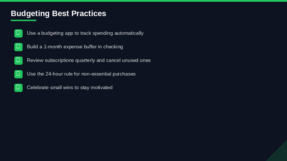Viewport: 287px width, 161px height.
Task: Click the budgeting app tracking tip text
Action: click(x=85, y=33)
